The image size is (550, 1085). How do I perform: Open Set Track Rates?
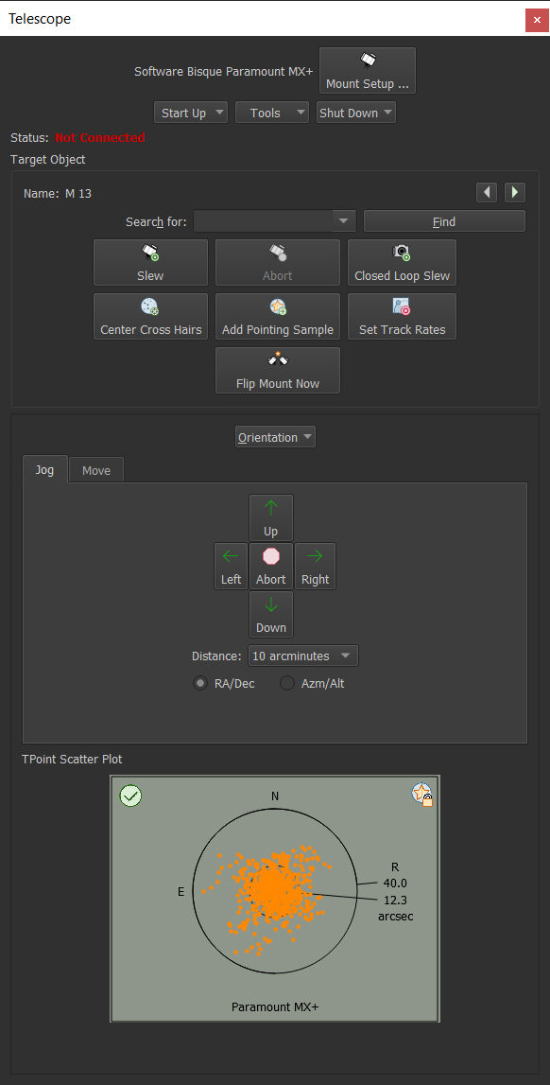pyautogui.click(x=402, y=316)
